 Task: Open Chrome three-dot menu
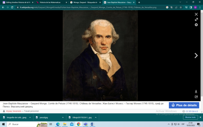(200, 7)
